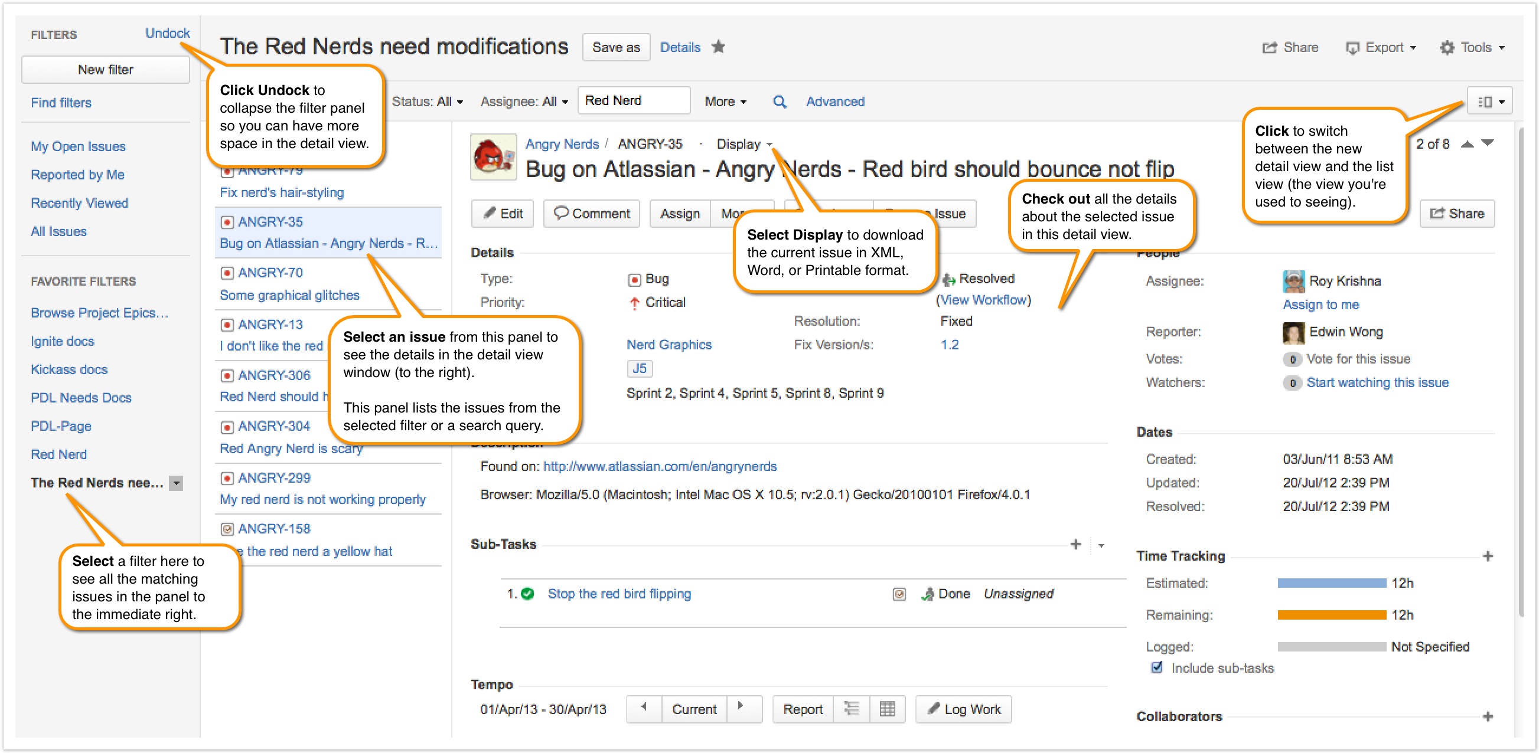
Task: Toggle Include sub-tasks checkbox
Action: (1157, 667)
